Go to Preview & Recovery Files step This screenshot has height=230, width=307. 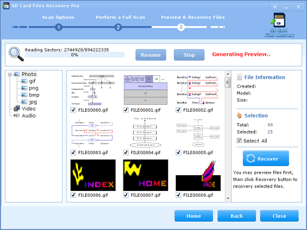[193, 17]
